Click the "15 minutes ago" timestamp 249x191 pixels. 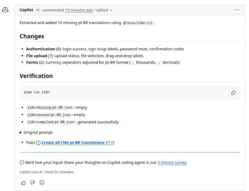79,10
